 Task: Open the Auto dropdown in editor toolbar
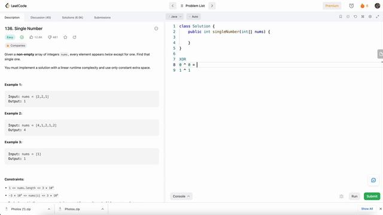(193, 17)
